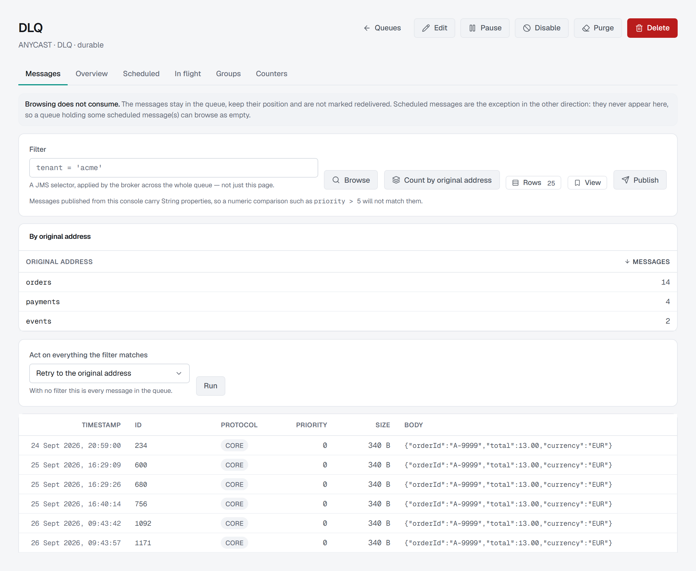Viewport: 696px width, 571px height.
Task: Count by original address
Action: pyautogui.click(x=441, y=180)
